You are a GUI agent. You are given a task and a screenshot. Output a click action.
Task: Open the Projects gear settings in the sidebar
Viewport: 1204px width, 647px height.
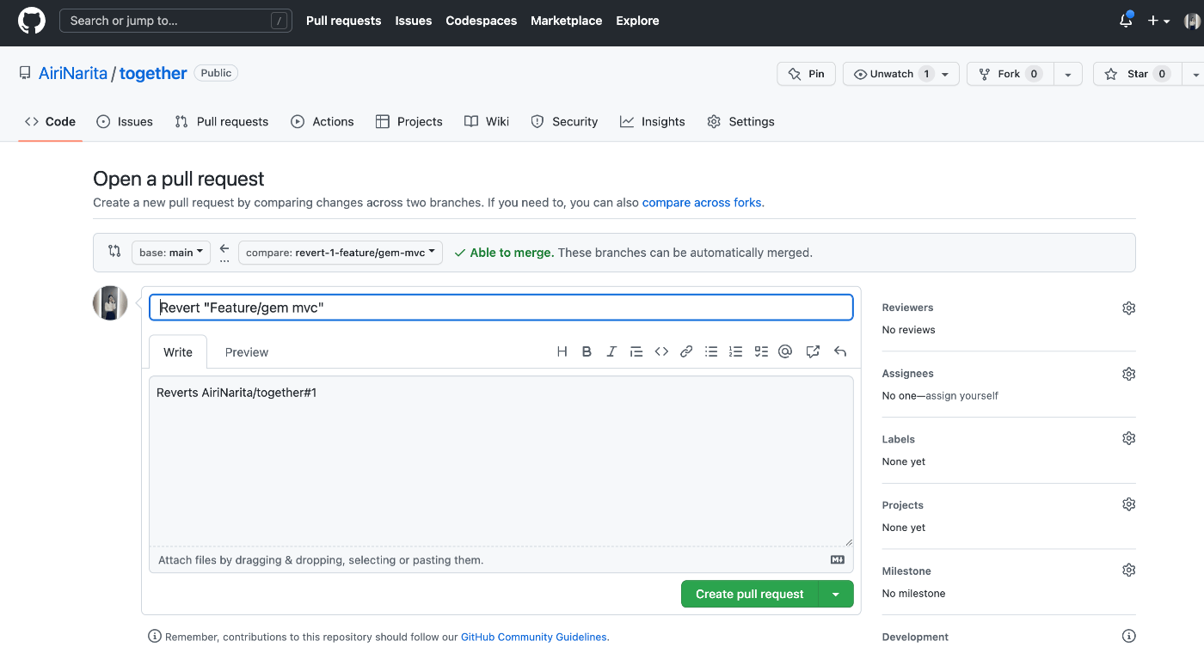click(x=1129, y=504)
